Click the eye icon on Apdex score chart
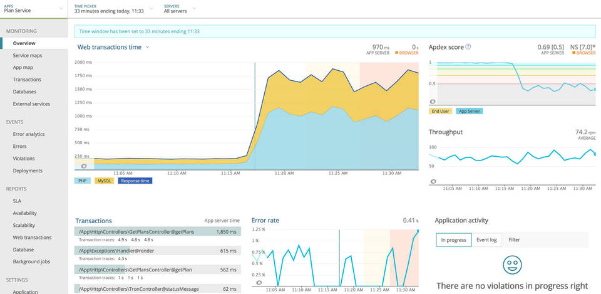 (433, 102)
